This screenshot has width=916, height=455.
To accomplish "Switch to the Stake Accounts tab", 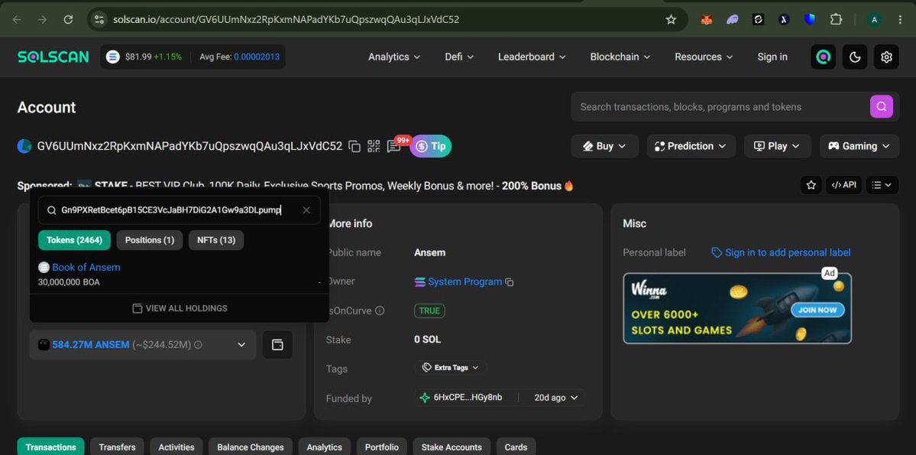I will pyautogui.click(x=452, y=447).
